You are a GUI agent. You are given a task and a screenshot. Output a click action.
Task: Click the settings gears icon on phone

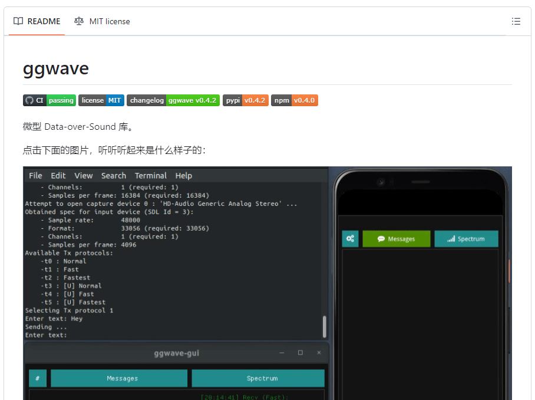350,239
